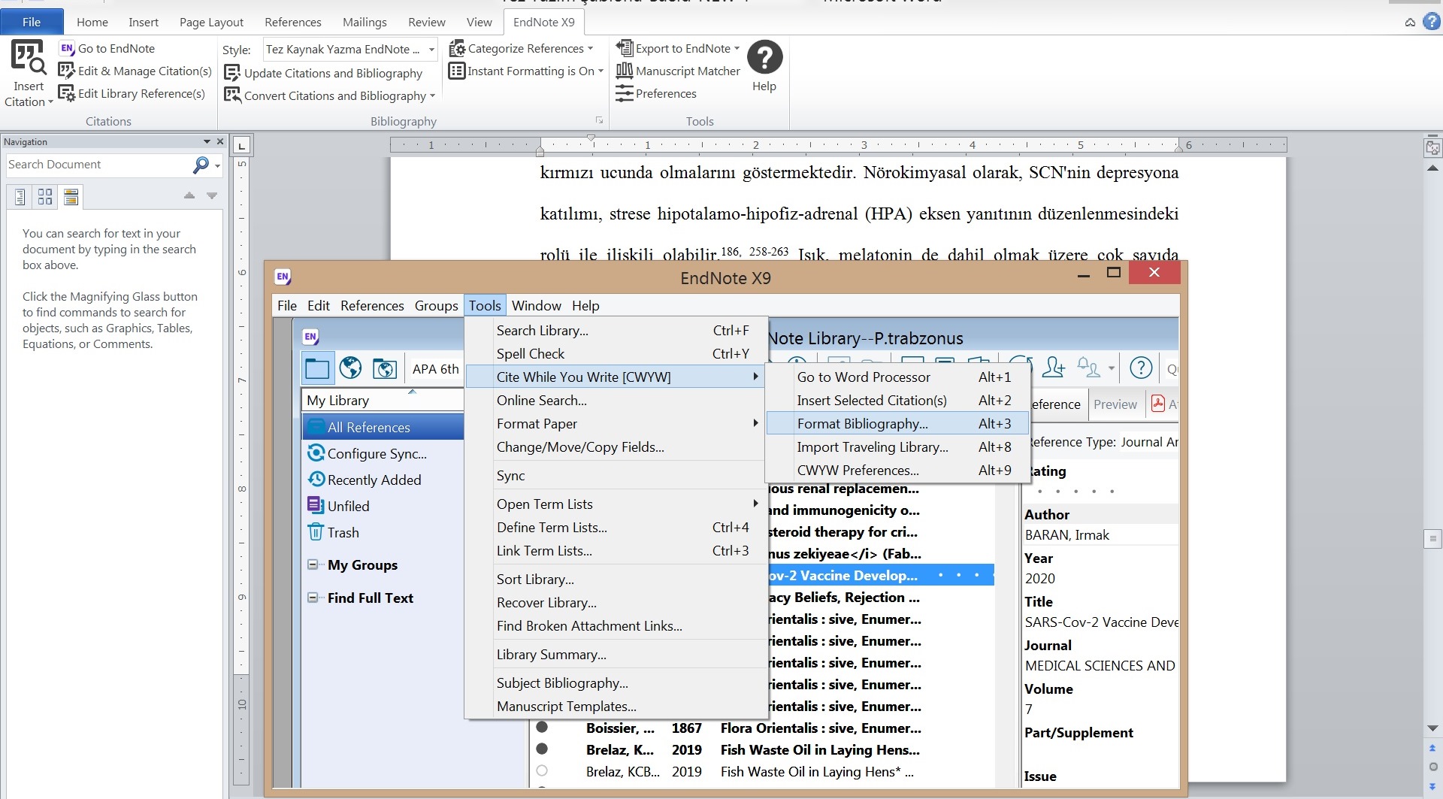Viewport: 1443px width, 799px height.
Task: Choose Format Bibliography... in submenu
Action: coord(897,424)
